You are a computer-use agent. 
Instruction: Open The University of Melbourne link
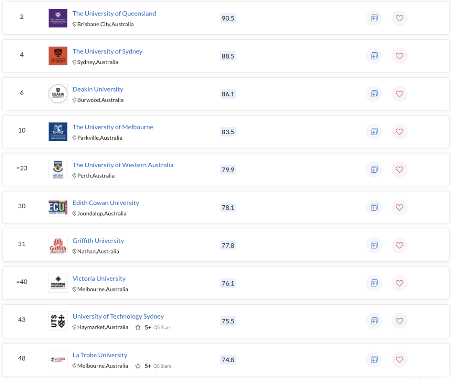(113, 127)
